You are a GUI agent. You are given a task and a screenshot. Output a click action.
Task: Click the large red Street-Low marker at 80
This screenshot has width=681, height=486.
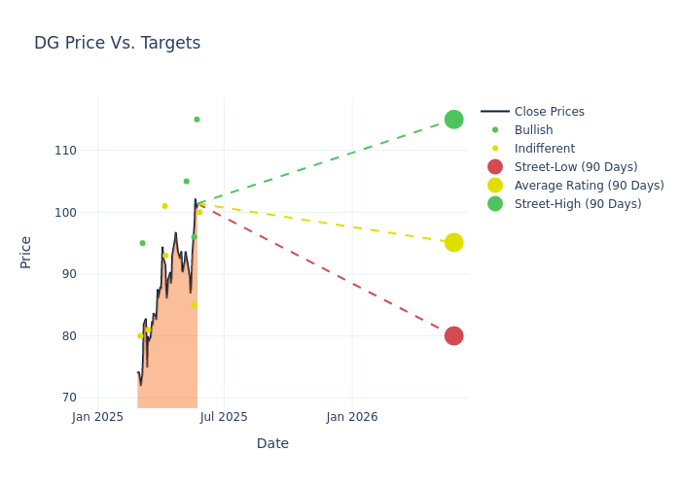point(453,335)
